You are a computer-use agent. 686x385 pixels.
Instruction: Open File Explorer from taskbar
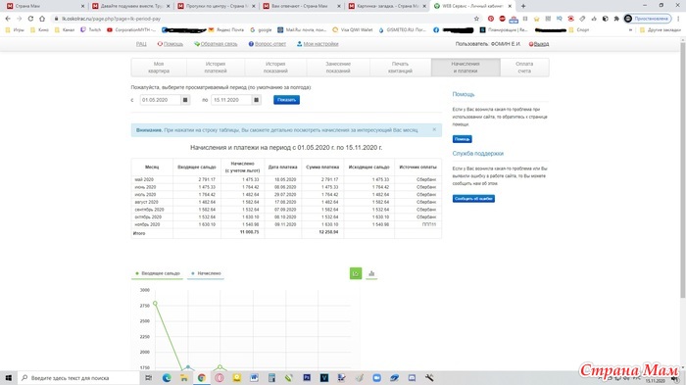pyautogui.click(x=184, y=377)
